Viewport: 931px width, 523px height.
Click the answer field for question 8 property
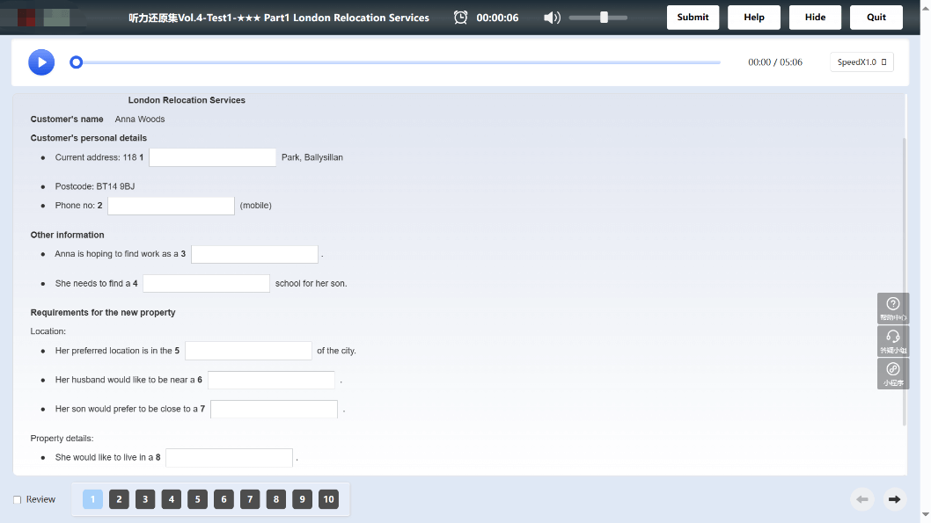pos(229,457)
